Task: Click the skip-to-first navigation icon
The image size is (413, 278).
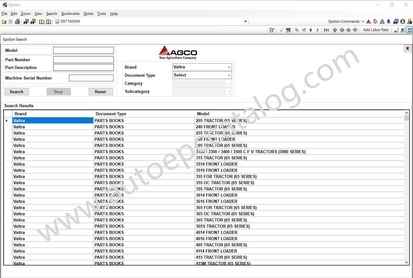Action: pyautogui.click(x=326, y=30)
